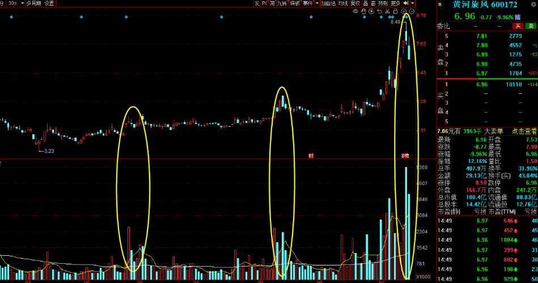Click the PK comparison button
The width and height of the screenshot is (538, 283).
[x=265, y=3]
